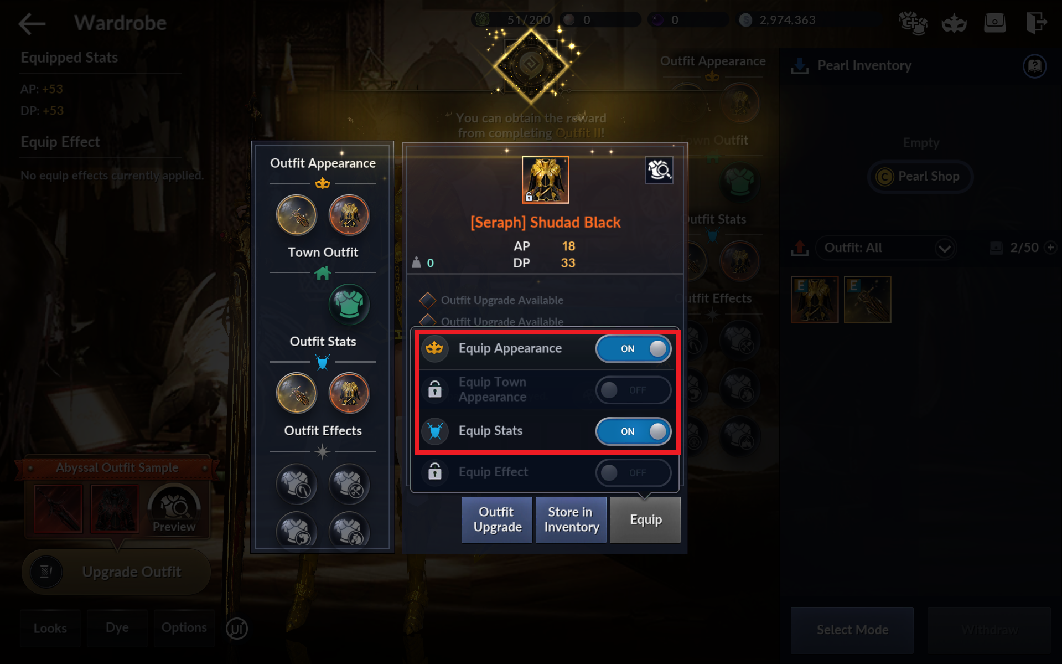1062x664 pixels.
Task: Toggle Equip Stats switch off
Action: [x=633, y=431]
